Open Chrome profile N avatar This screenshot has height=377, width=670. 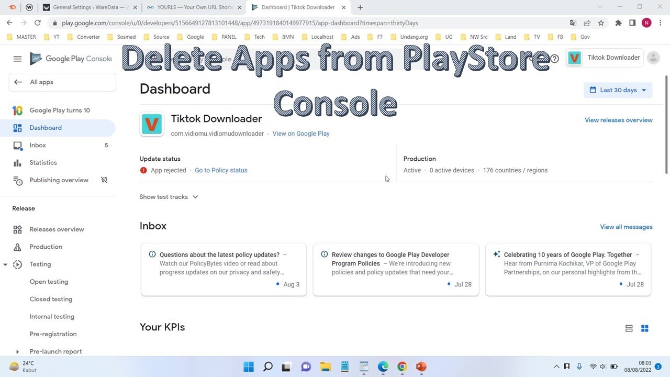646,23
